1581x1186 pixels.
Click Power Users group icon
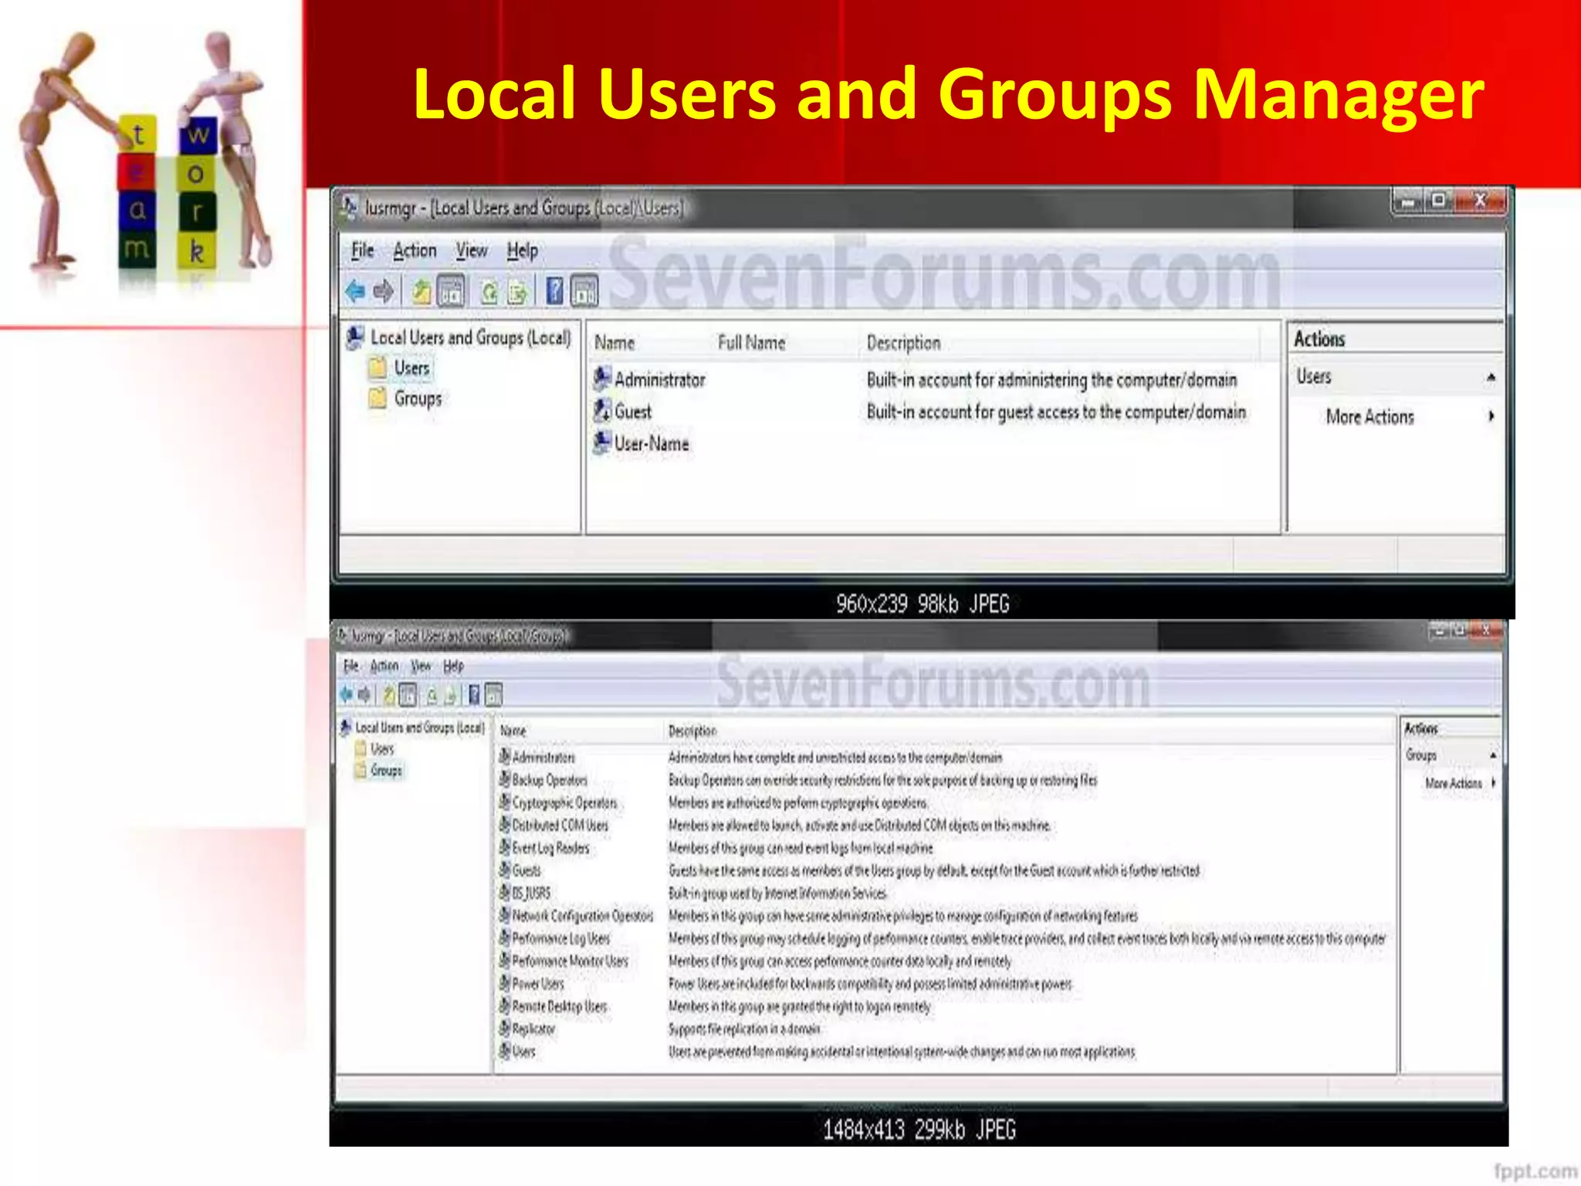point(505,983)
